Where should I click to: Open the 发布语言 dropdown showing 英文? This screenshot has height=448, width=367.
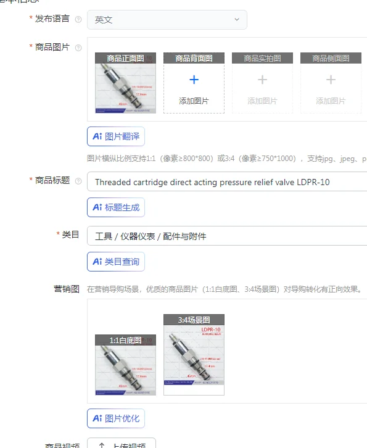tap(167, 20)
